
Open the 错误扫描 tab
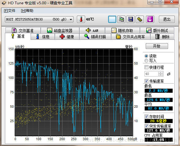[95, 37]
